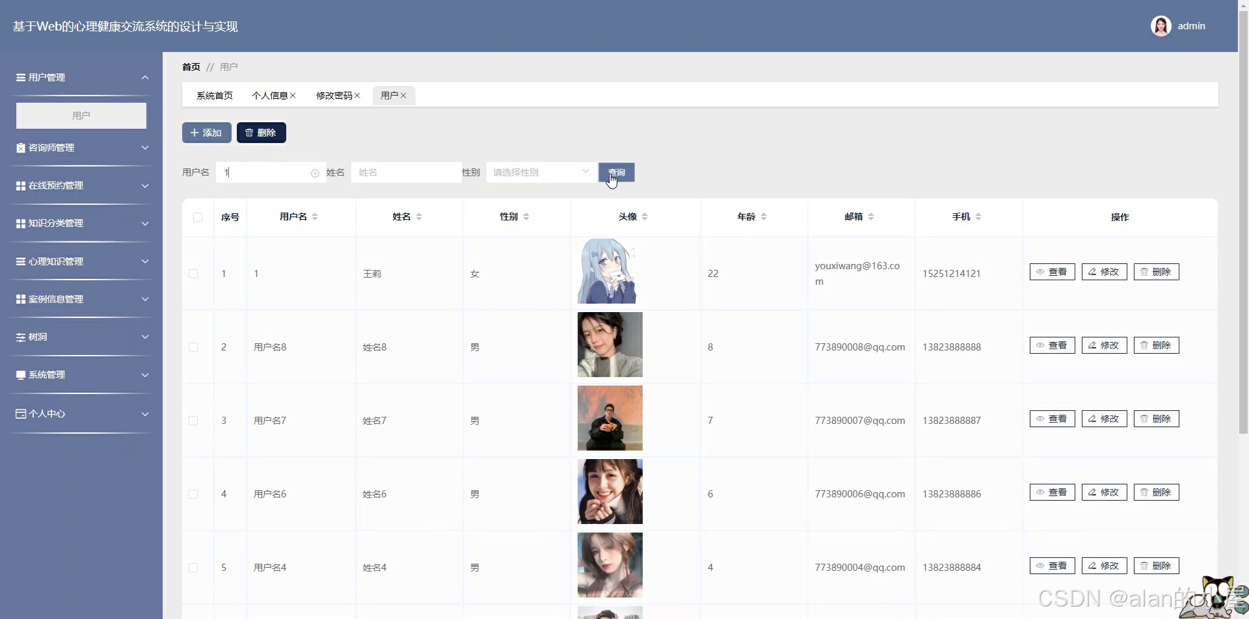Close the 用户 tab with its X
The height and width of the screenshot is (619, 1249).
click(x=403, y=96)
